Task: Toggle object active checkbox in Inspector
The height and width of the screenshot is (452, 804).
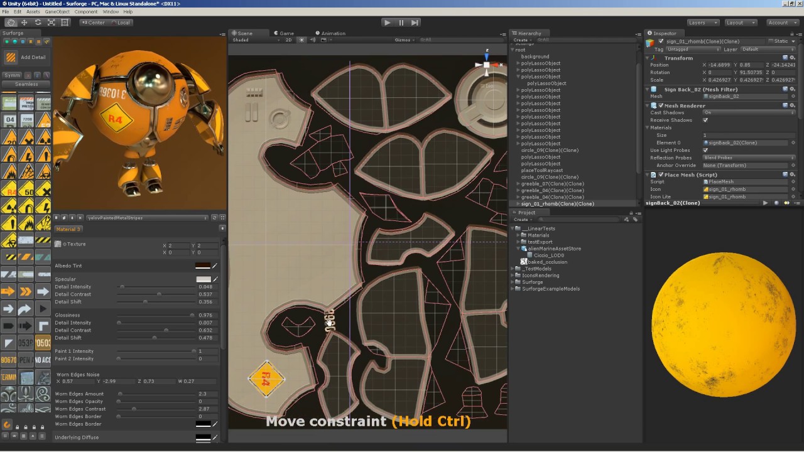Action: pyautogui.click(x=660, y=41)
